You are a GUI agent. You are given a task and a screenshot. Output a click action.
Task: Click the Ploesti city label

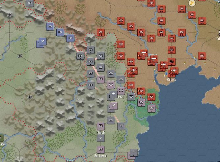point(100,132)
